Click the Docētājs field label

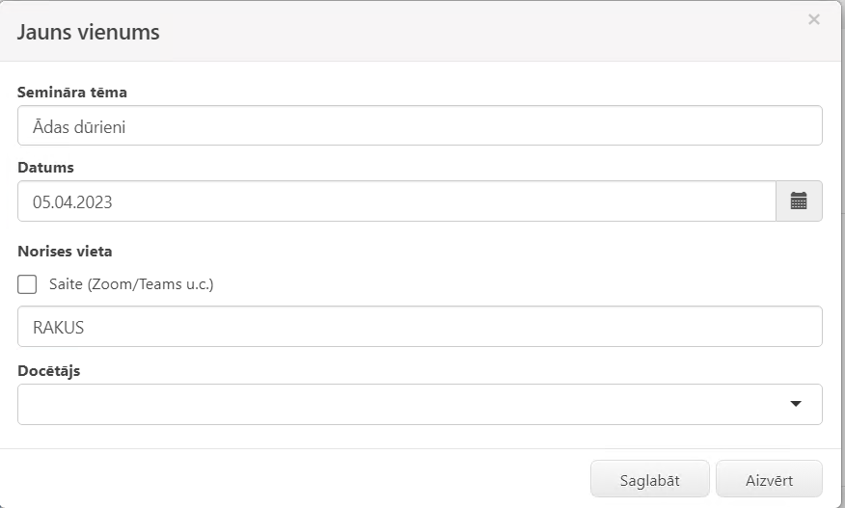pyautogui.click(x=49, y=371)
